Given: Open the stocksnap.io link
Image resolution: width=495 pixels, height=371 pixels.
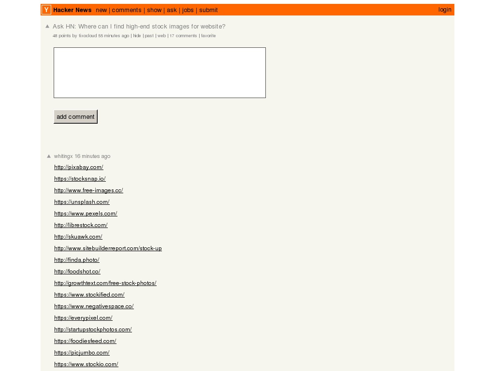Looking at the screenshot, I should 80,179.
